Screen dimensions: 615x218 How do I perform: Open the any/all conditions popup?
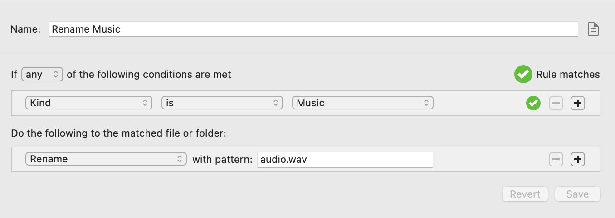(42, 75)
